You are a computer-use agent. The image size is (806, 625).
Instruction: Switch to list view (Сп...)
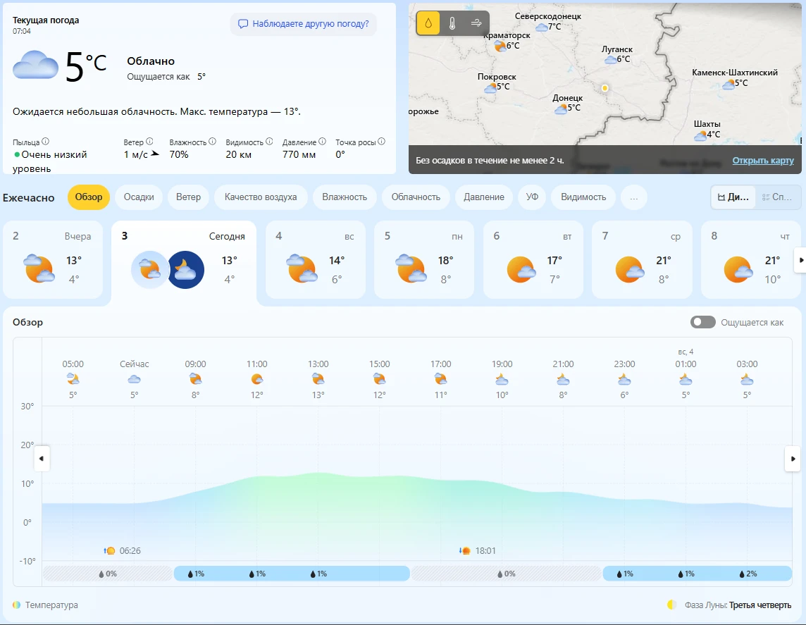777,197
